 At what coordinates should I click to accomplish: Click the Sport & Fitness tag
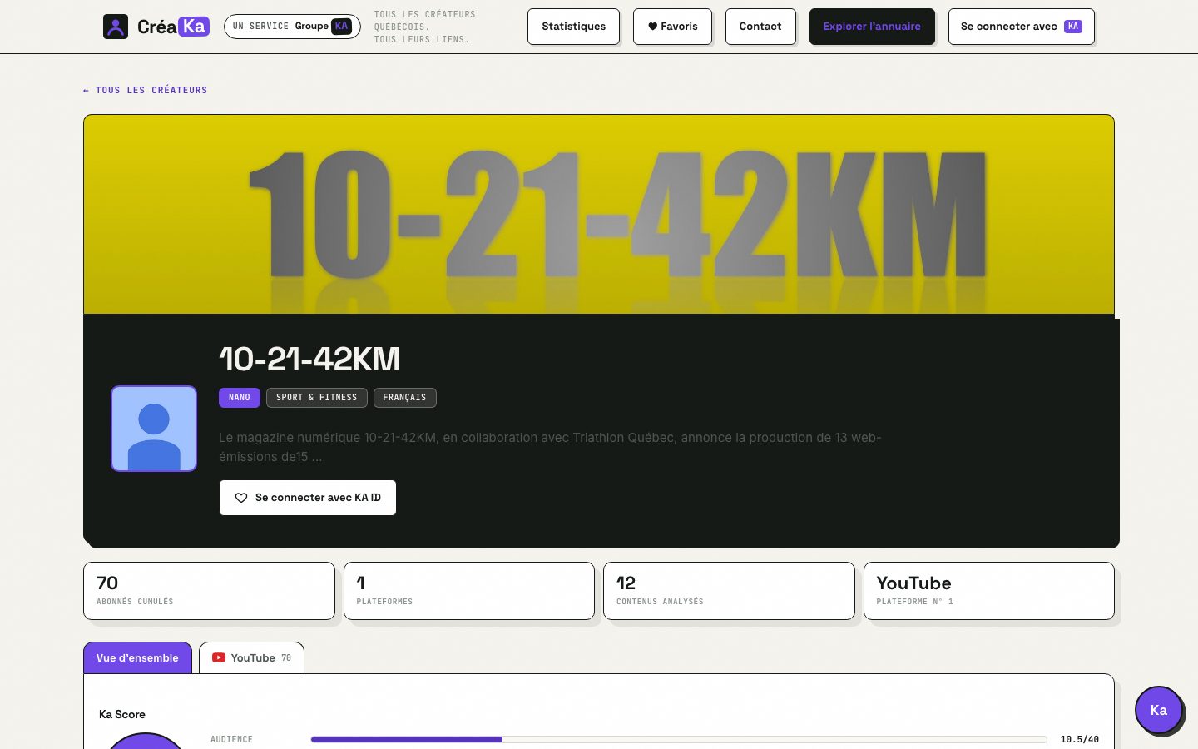[x=316, y=398]
